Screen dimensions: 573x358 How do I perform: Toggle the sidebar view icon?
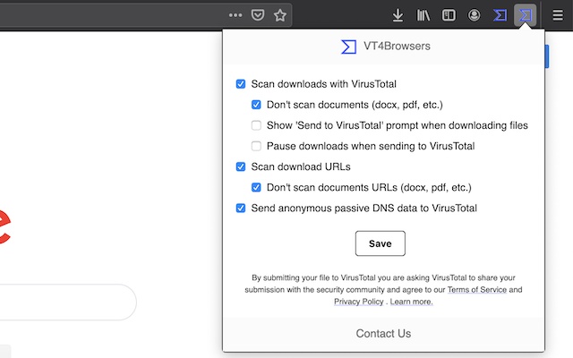coord(449,15)
